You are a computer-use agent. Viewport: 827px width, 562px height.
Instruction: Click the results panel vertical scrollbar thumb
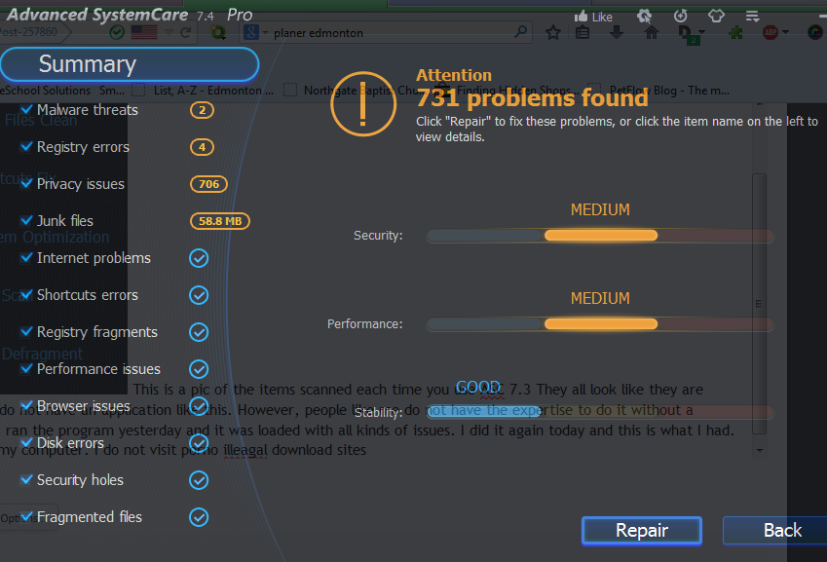759,304
